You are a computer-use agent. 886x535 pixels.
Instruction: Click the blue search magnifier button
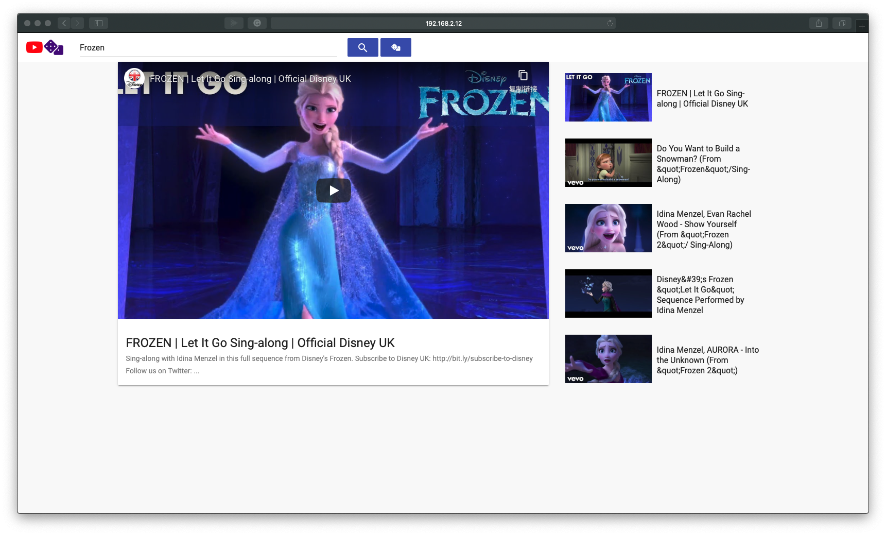[x=363, y=47]
